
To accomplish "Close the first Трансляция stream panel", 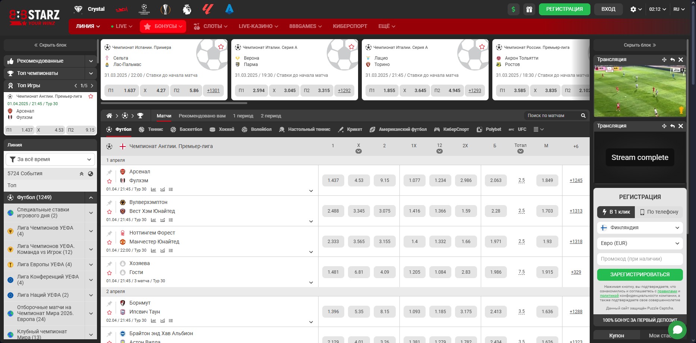I will point(681,60).
